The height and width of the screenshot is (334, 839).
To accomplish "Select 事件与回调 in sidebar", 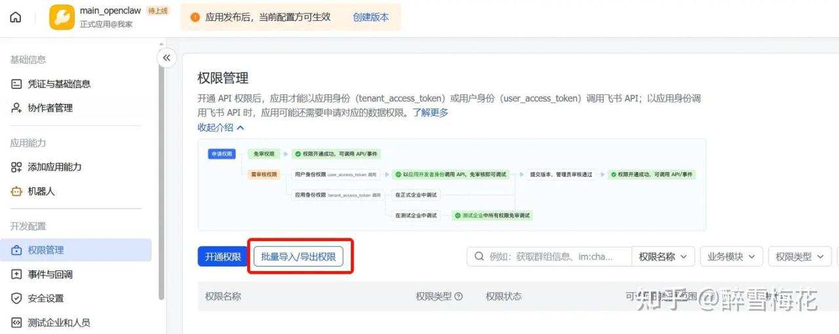I will (50, 274).
